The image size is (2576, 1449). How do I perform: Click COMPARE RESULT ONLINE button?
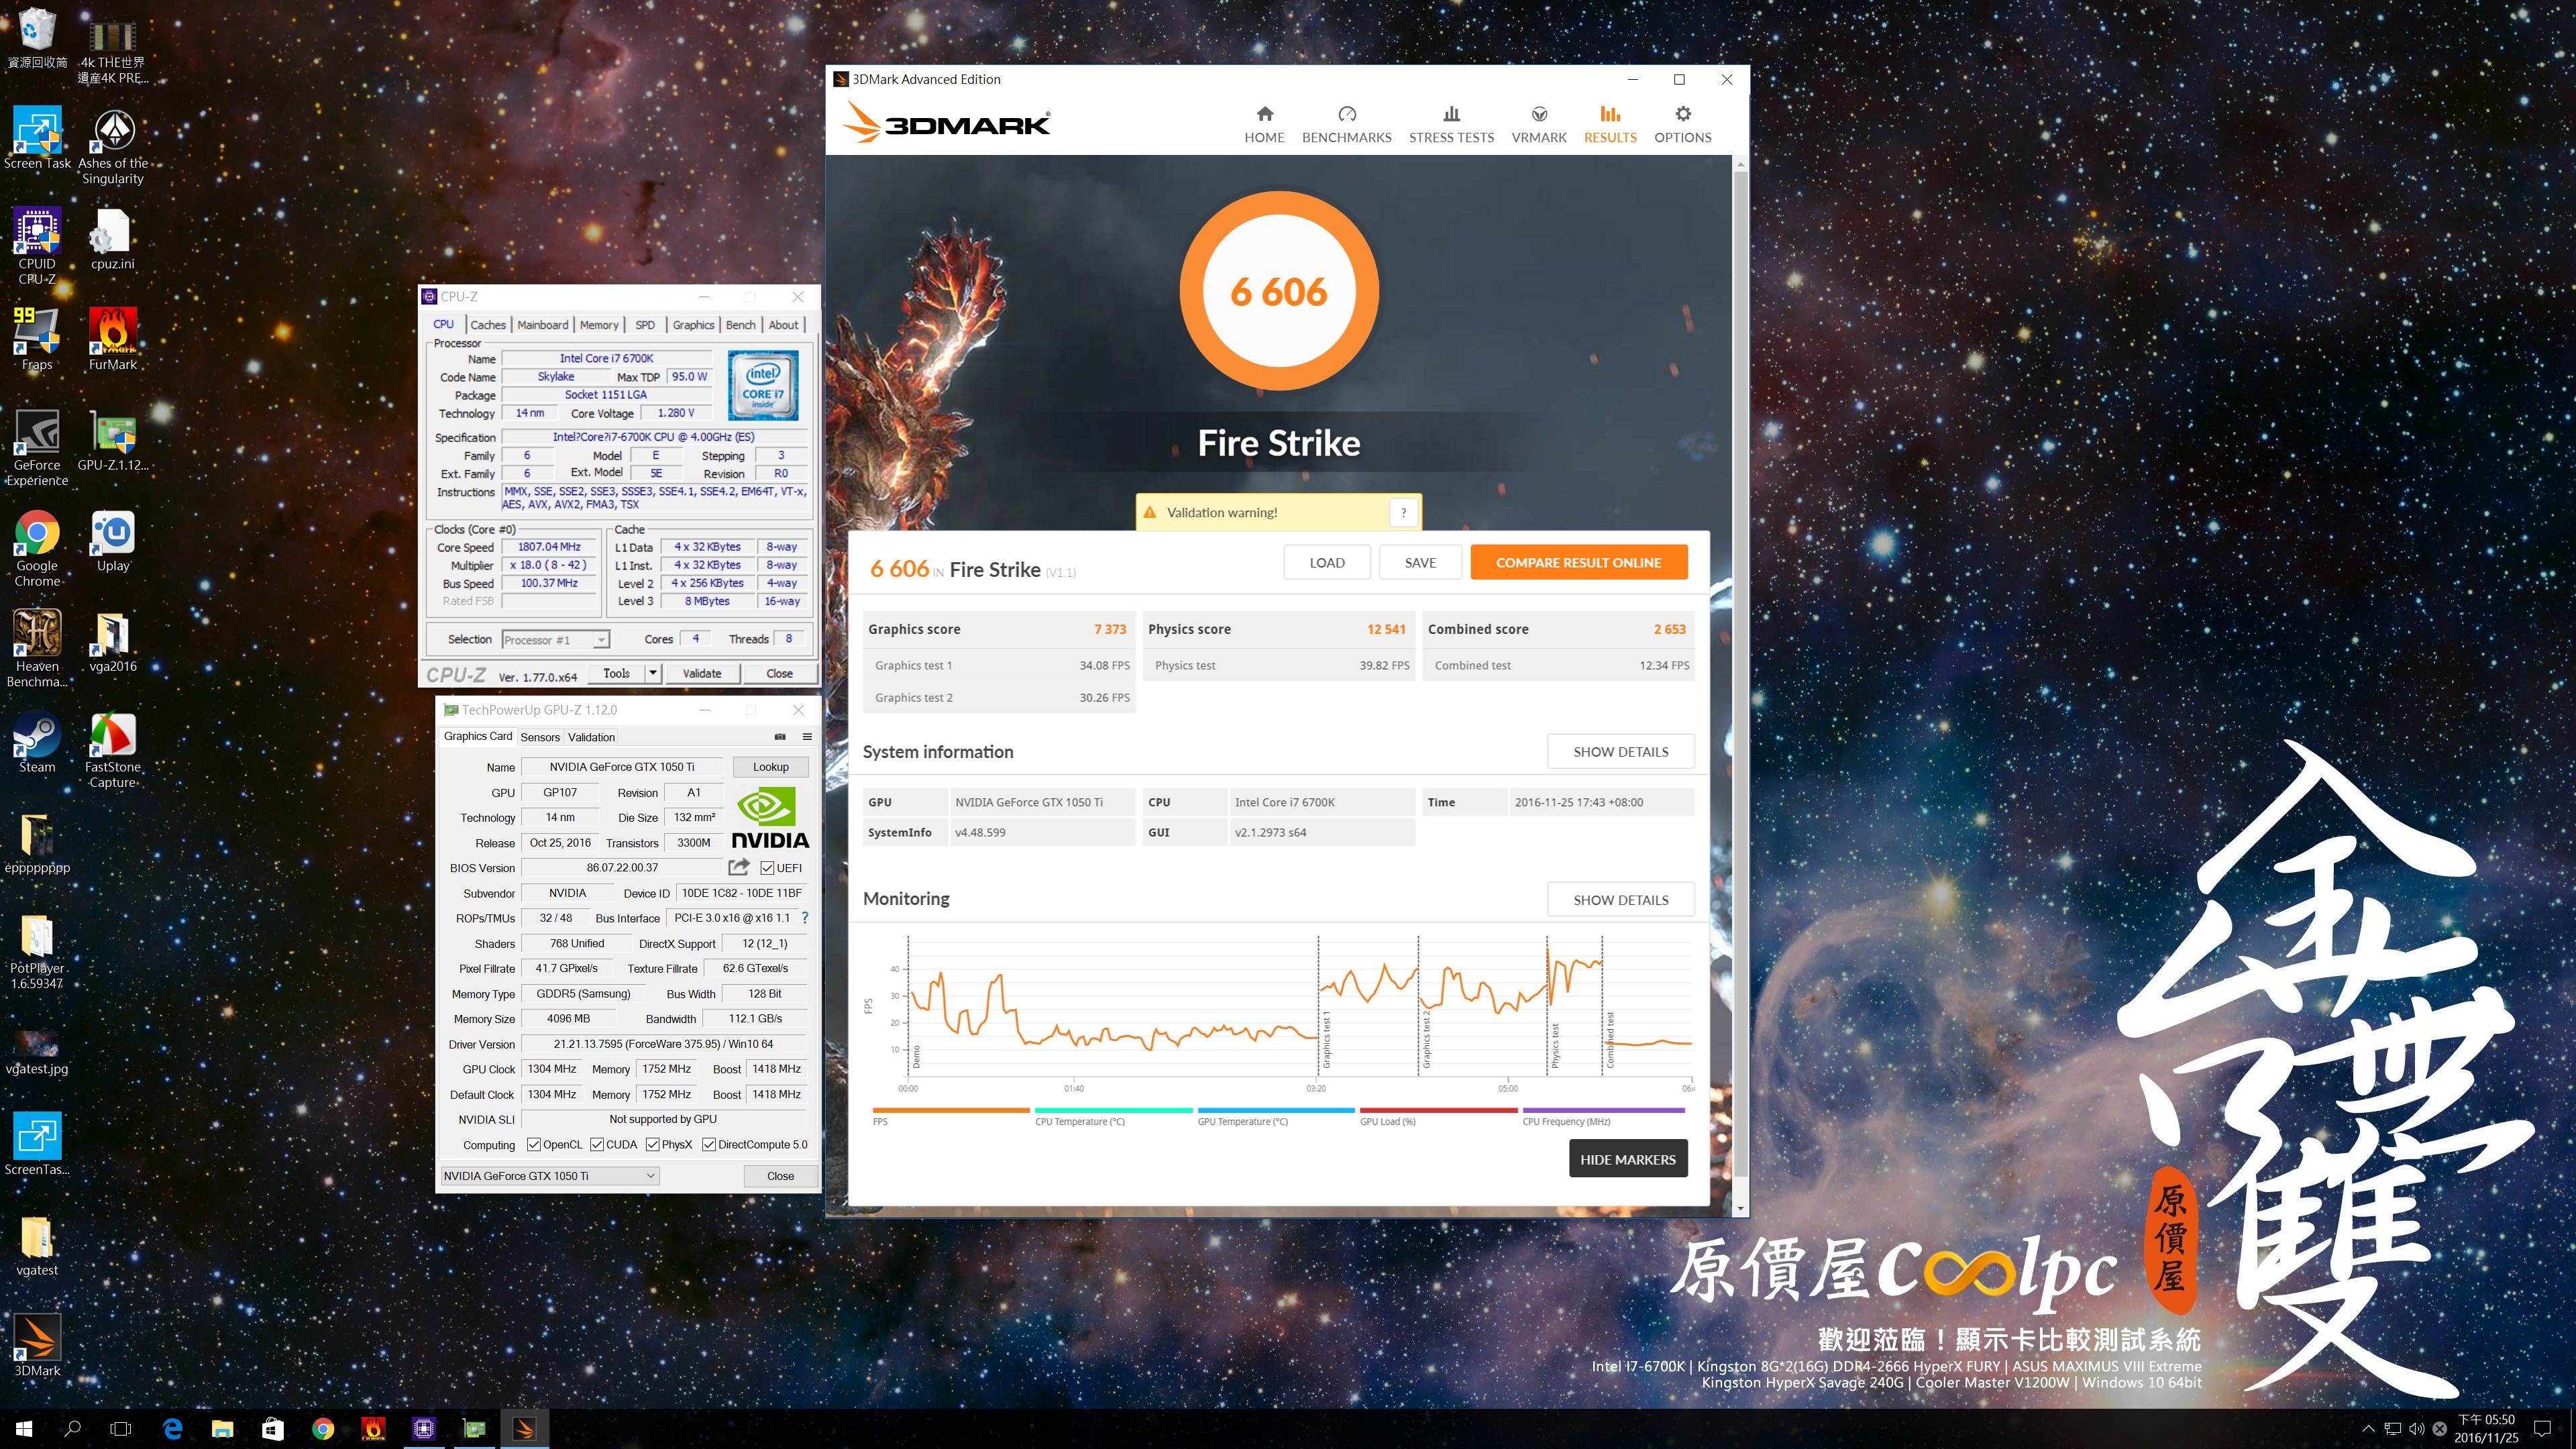1578,562
